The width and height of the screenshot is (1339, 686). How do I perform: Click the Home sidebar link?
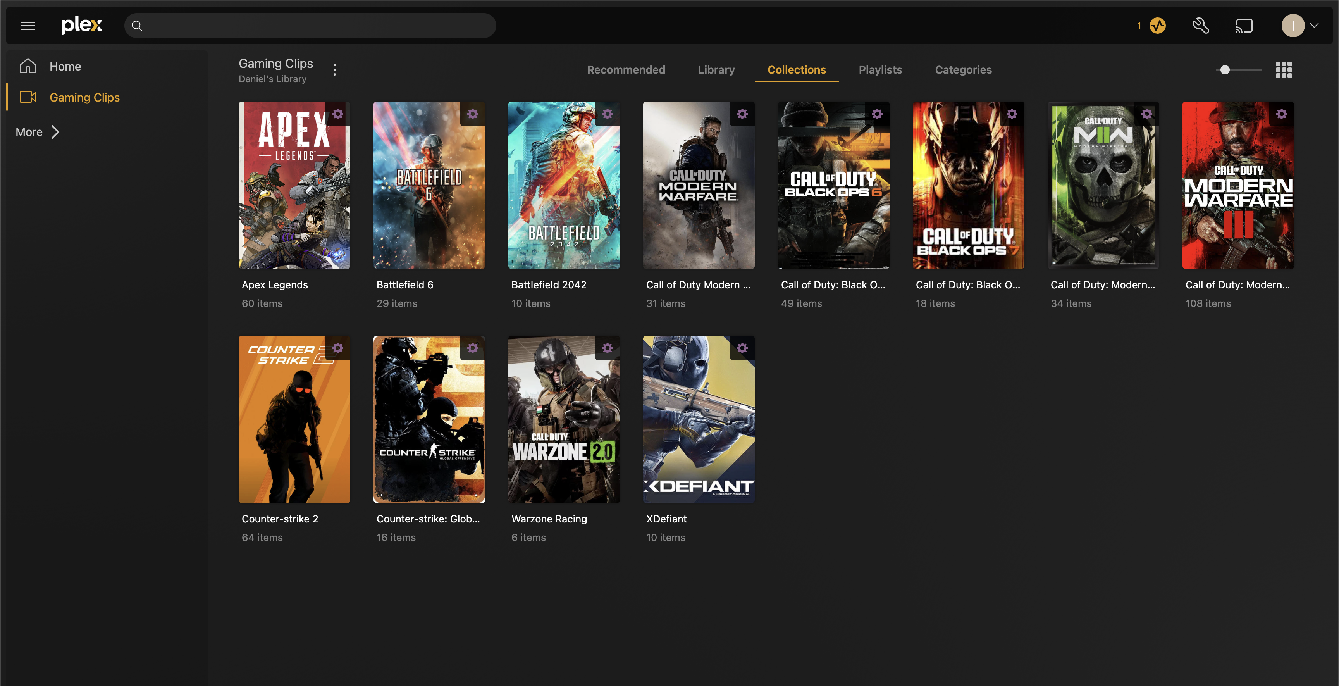(x=65, y=66)
